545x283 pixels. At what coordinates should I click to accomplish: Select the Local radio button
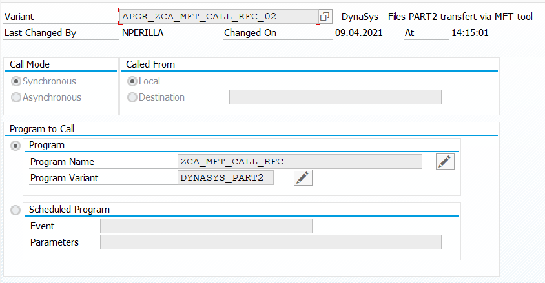click(x=132, y=81)
